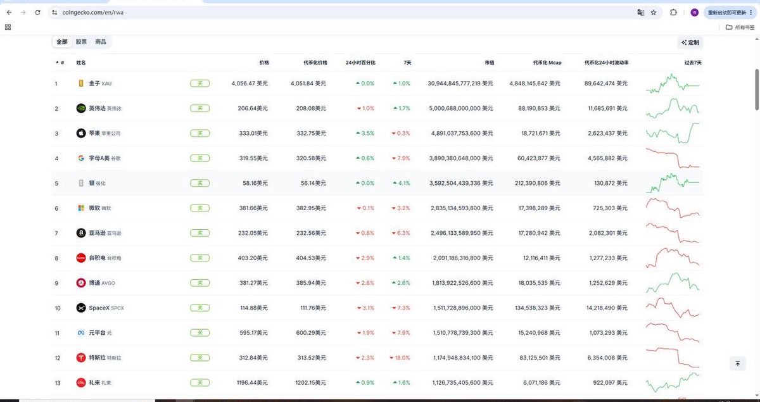
Task: Click volume value 14,218,490 美元
Action: point(606,308)
